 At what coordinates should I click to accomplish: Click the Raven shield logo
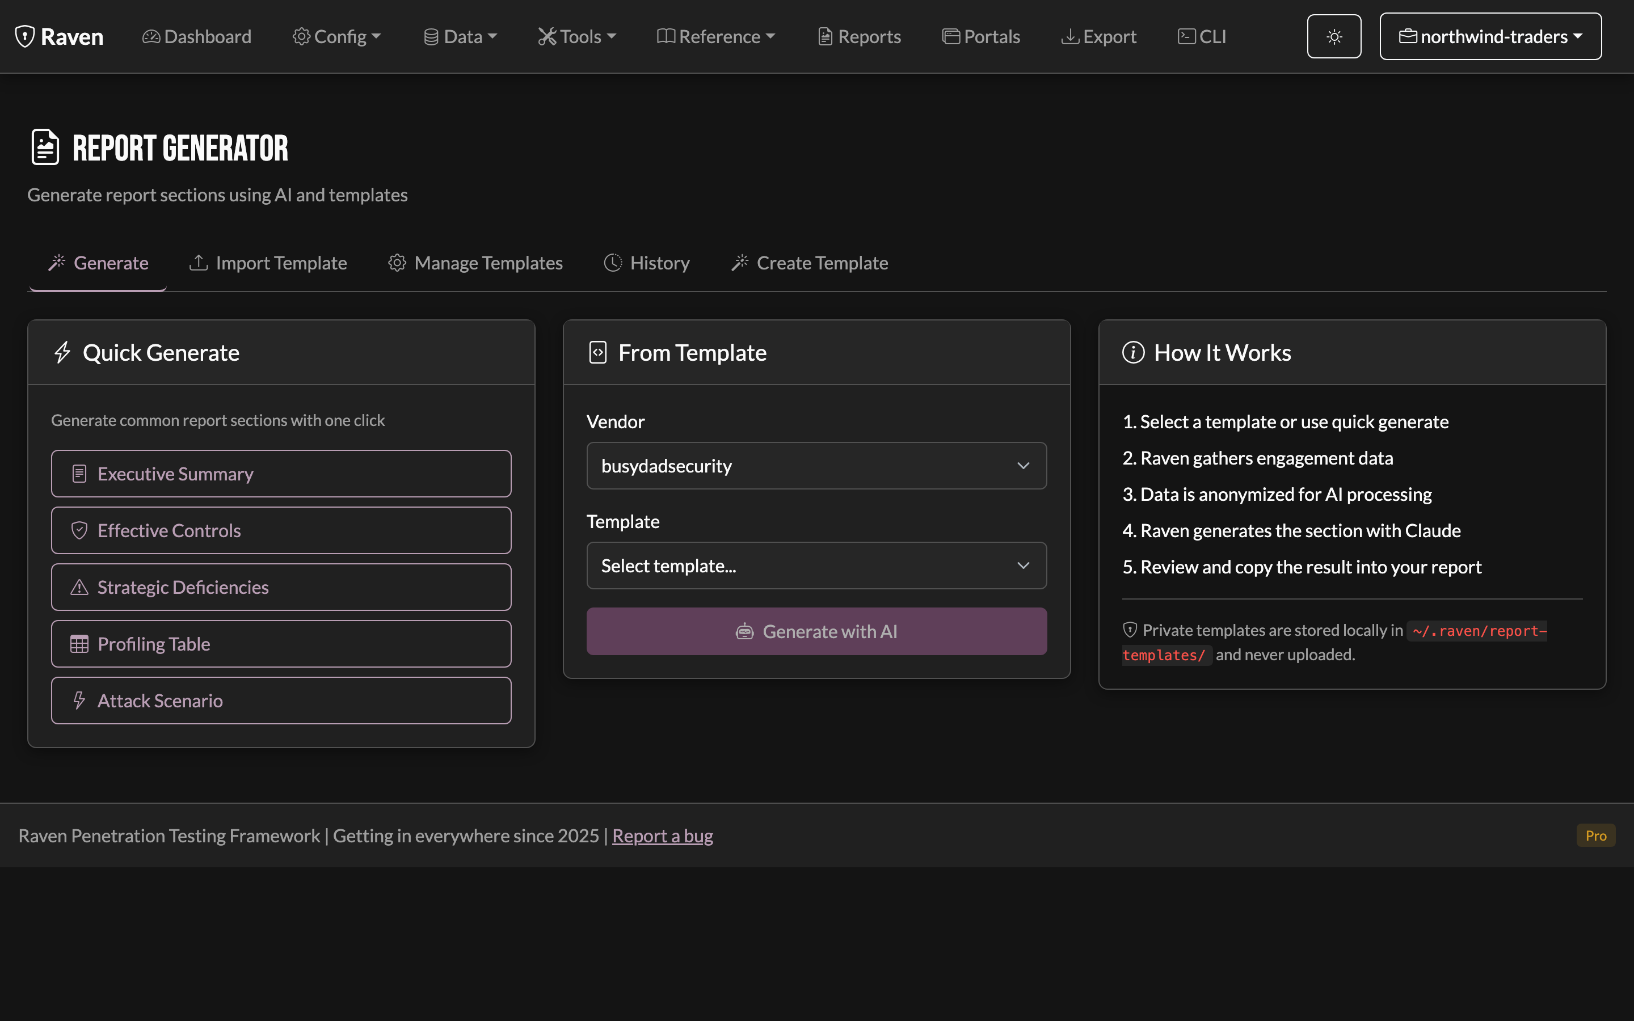click(x=25, y=36)
